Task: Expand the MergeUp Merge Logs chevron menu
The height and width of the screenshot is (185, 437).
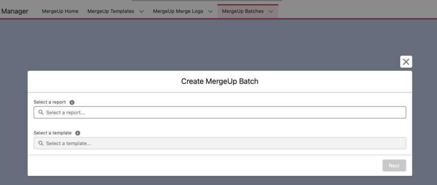Action: point(210,12)
